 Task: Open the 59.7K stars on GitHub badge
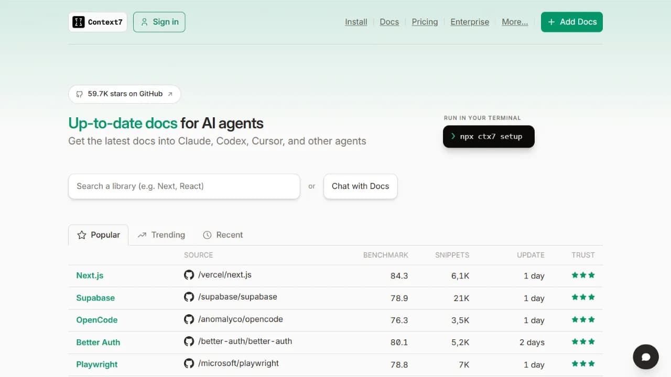[x=124, y=94]
